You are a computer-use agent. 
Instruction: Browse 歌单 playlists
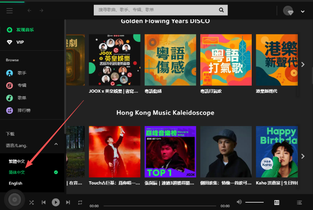pos(22,98)
